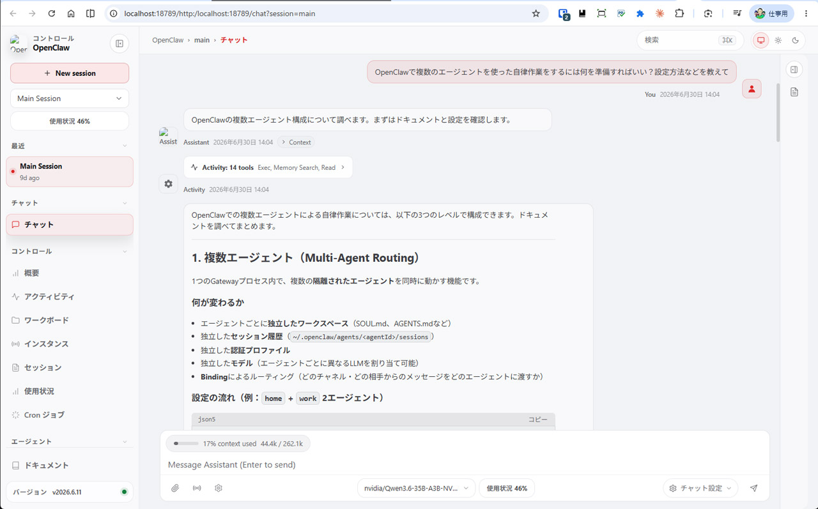The image size is (818, 509).
Task: Open セッション in the sidebar
Action: click(70, 367)
